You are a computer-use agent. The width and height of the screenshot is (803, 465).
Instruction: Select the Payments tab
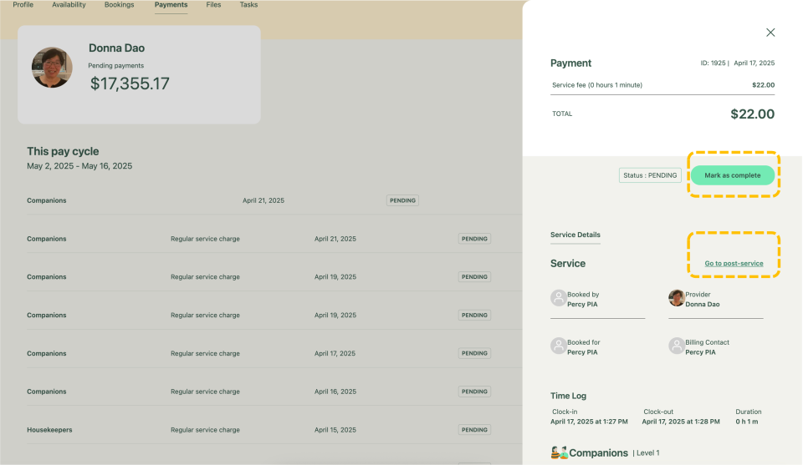171,5
